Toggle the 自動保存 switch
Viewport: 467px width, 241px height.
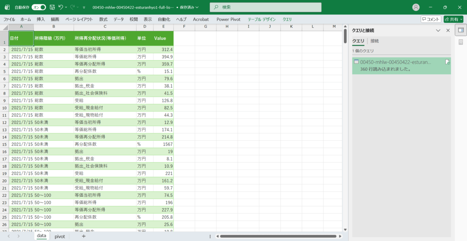(39, 7)
